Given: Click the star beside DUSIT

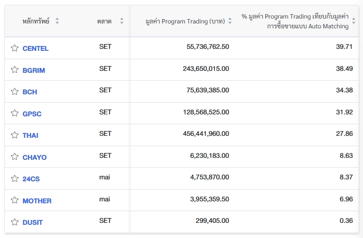Looking at the screenshot, I should point(15,222).
